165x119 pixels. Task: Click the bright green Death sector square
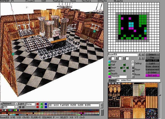[x=109, y=74]
